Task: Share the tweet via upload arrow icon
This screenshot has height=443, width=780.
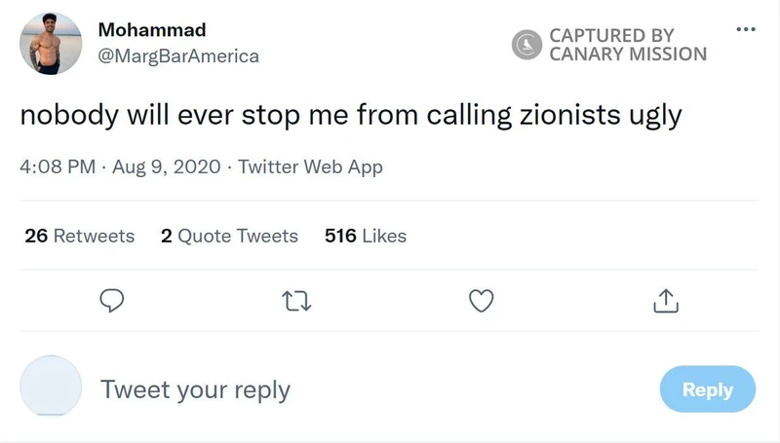Action: click(x=665, y=302)
